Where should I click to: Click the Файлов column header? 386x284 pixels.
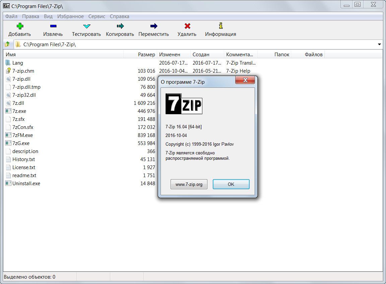coord(308,54)
